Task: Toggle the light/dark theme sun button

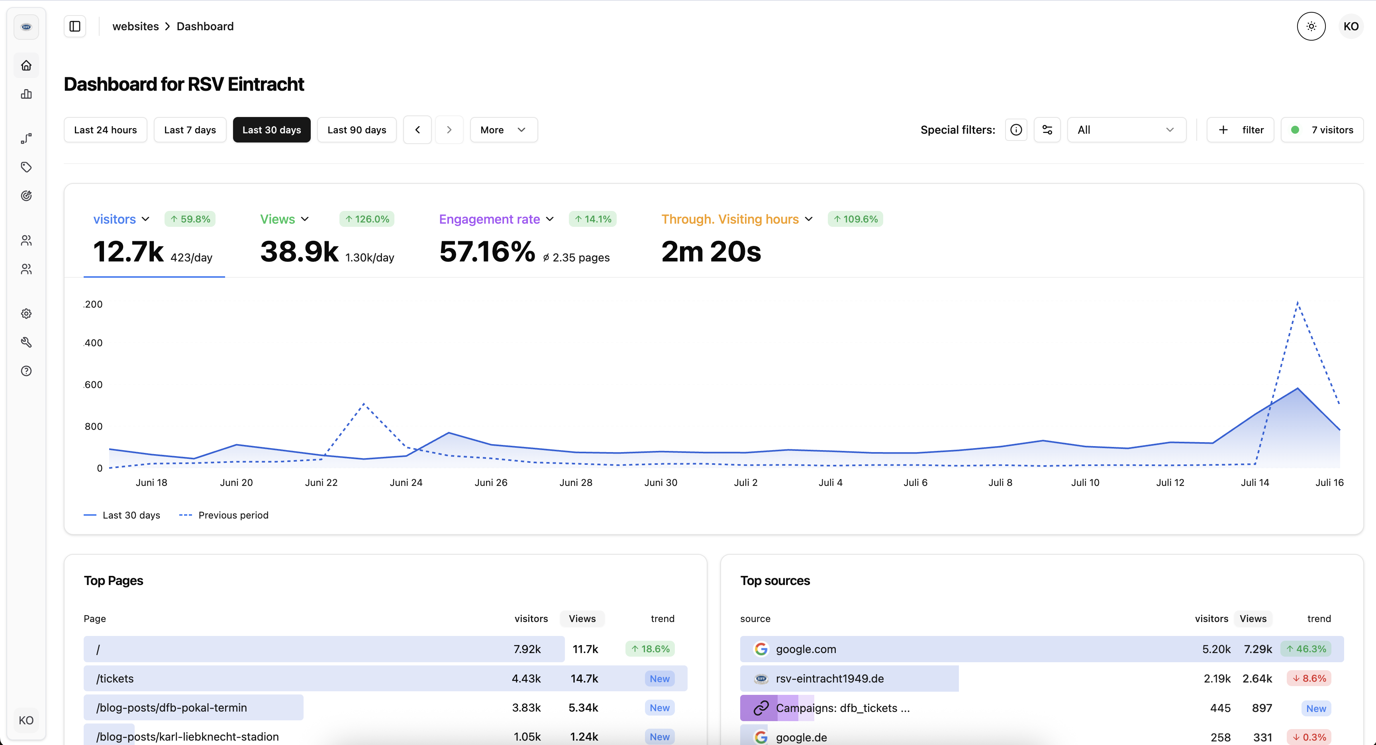Action: [x=1311, y=26]
